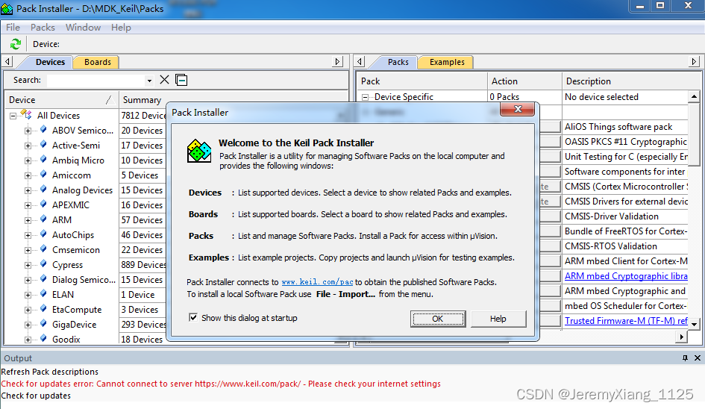This screenshot has height=409, width=705.
Task: Select the Packs tab
Action: click(x=398, y=62)
